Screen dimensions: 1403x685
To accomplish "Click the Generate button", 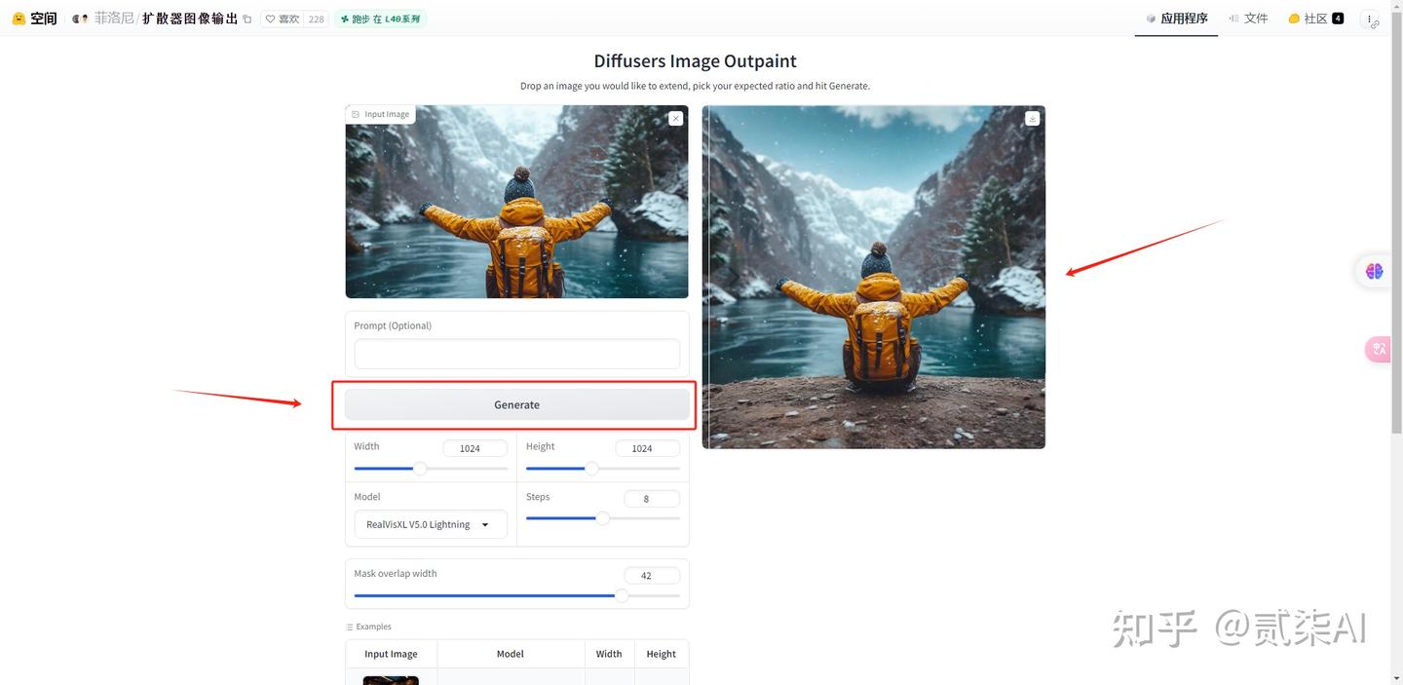I will click(516, 404).
